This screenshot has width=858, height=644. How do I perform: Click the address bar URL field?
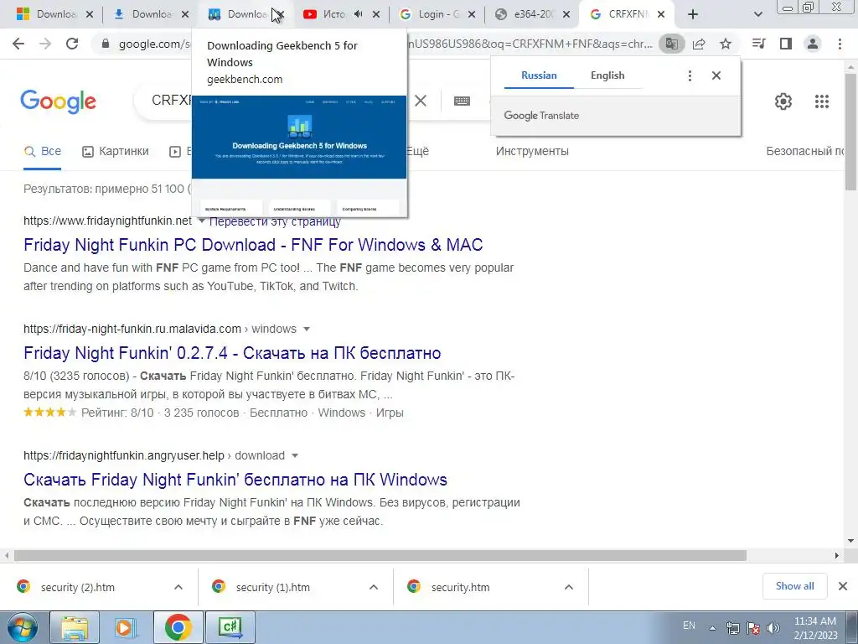click(378, 44)
